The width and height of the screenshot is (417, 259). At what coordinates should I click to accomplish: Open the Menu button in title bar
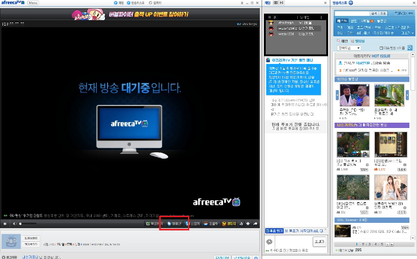click(33, 2)
